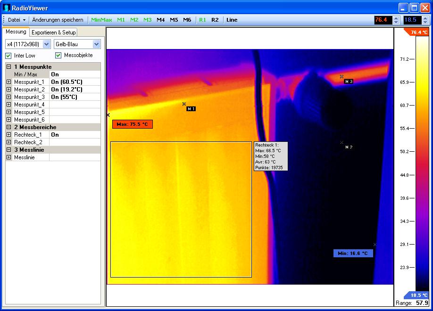Expand the Messpunkt_1 tree node
The image size is (433, 311).
tap(8, 82)
